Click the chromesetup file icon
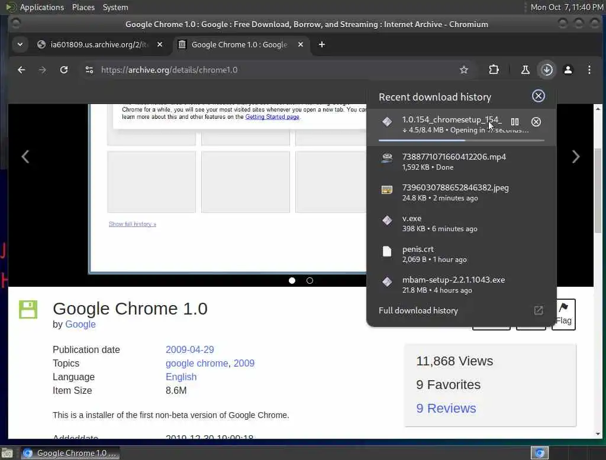 point(387,122)
